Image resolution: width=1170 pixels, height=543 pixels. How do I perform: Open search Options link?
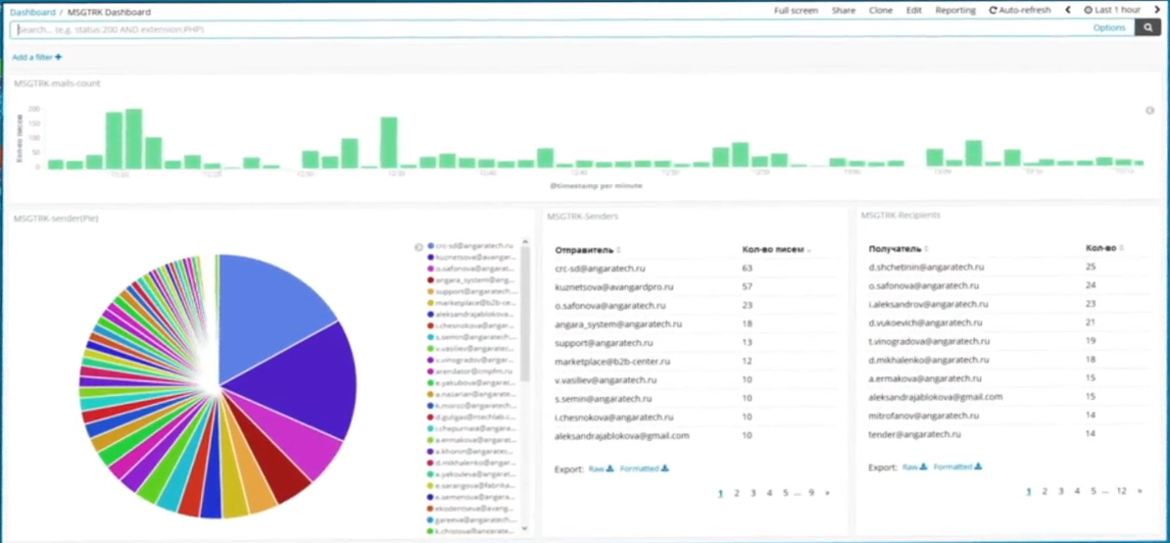[1109, 28]
